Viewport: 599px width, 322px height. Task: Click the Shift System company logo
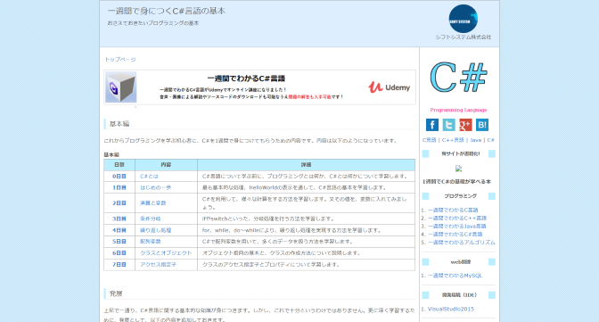click(463, 19)
